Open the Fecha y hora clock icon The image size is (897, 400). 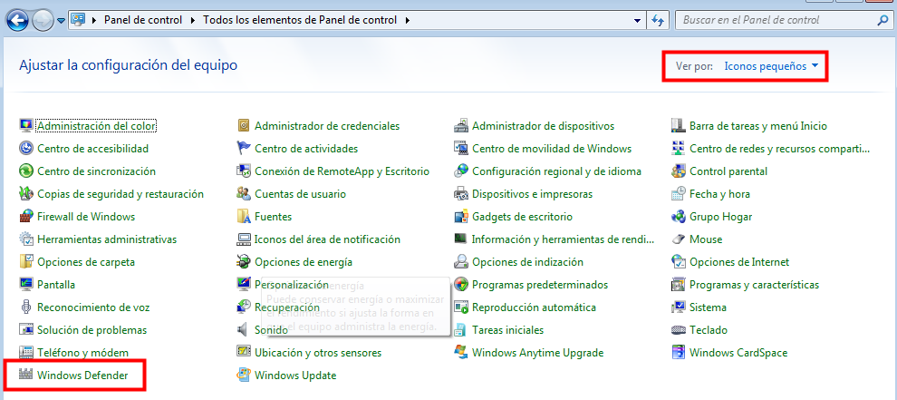tap(679, 194)
